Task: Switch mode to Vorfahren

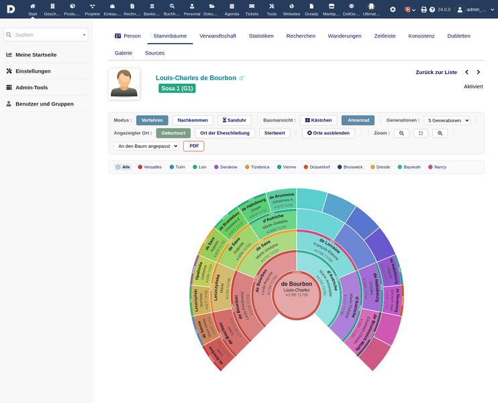Action: [152, 120]
